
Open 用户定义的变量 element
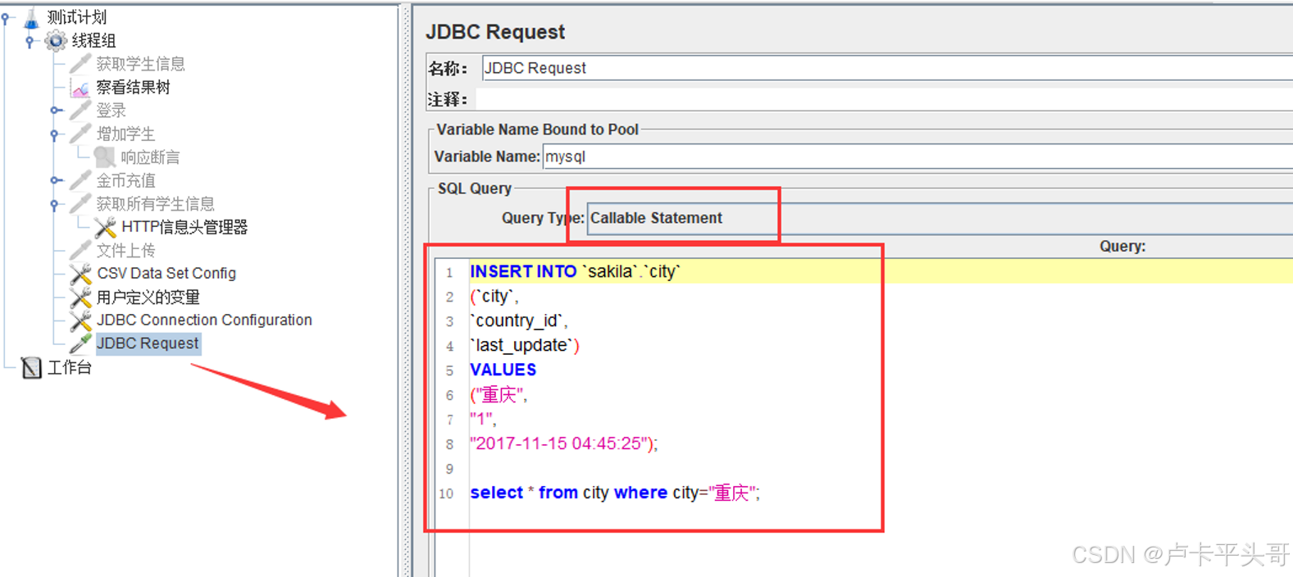point(148,297)
